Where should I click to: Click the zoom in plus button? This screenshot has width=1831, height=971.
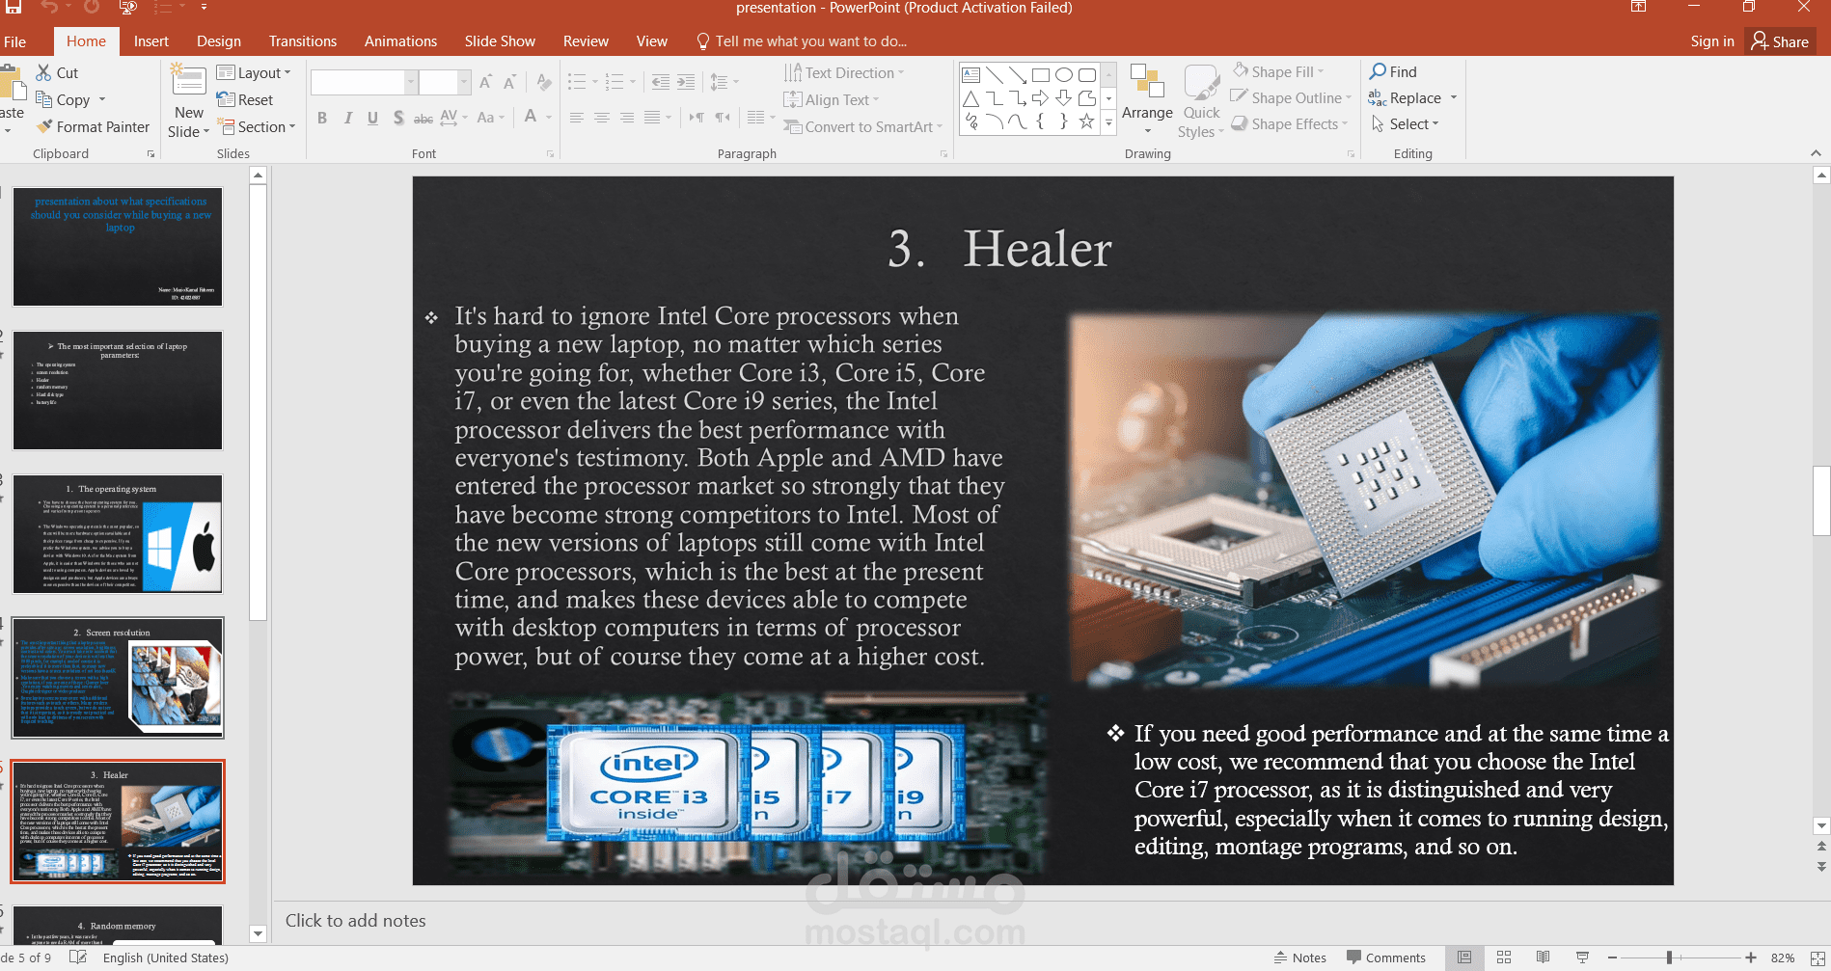pos(1750,958)
